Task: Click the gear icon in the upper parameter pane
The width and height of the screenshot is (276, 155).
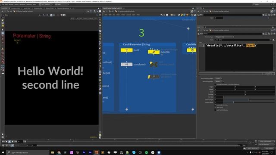Action: 263,15
